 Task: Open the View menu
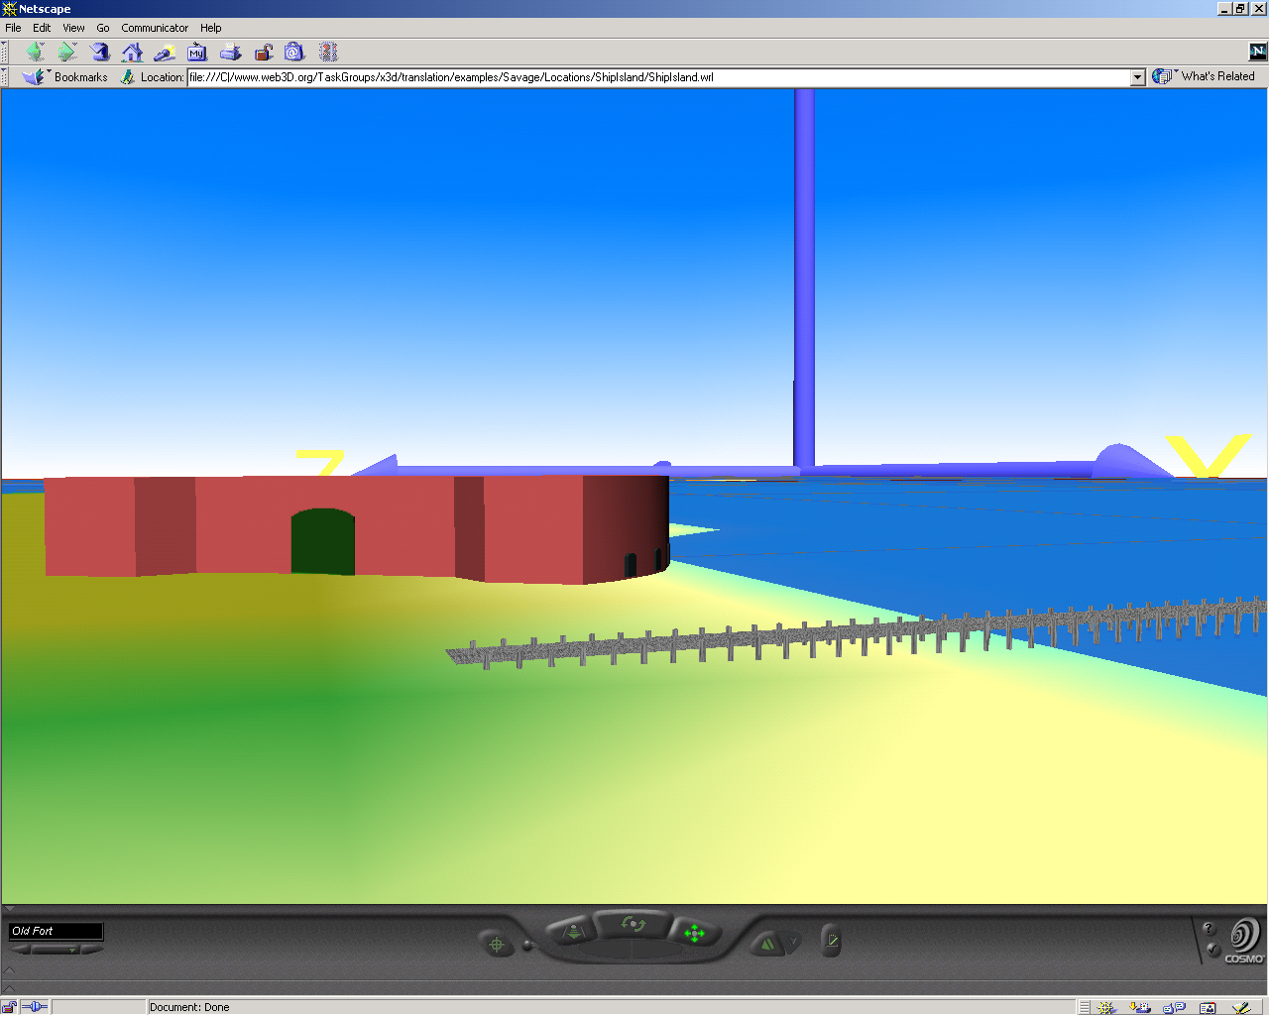click(73, 28)
